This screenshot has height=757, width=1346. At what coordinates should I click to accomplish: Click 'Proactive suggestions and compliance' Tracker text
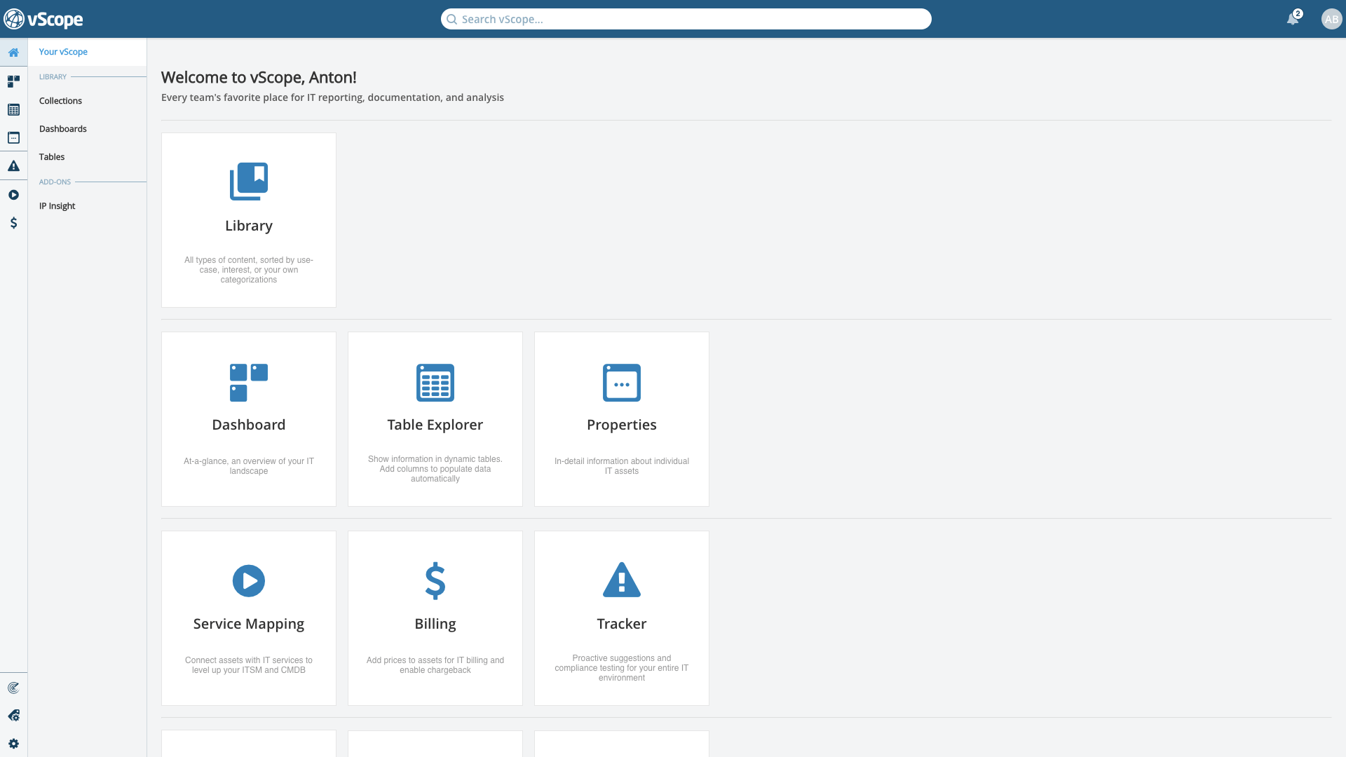tap(622, 668)
